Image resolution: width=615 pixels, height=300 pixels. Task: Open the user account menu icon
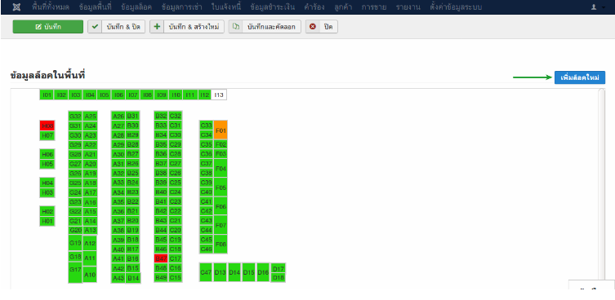click(595, 7)
